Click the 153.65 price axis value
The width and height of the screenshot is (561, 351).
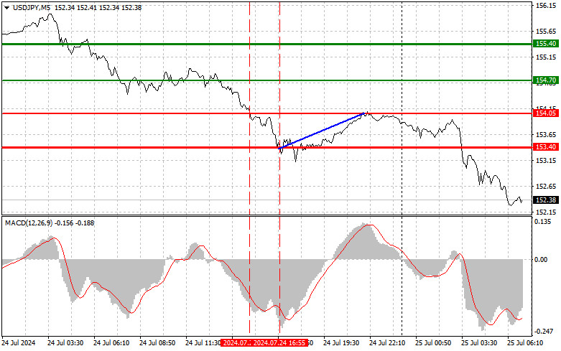point(546,135)
